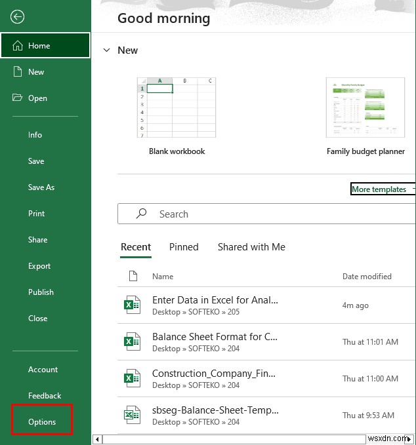Sort by Date modified column header
The height and width of the screenshot is (445, 416).
pos(367,276)
